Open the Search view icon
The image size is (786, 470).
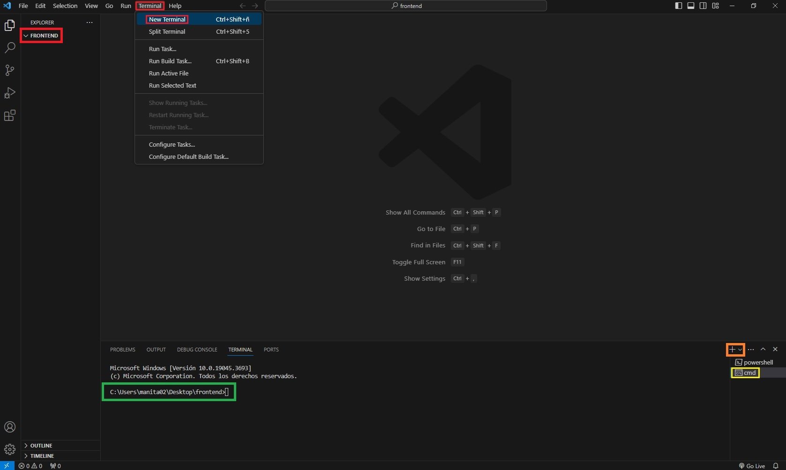[10, 48]
